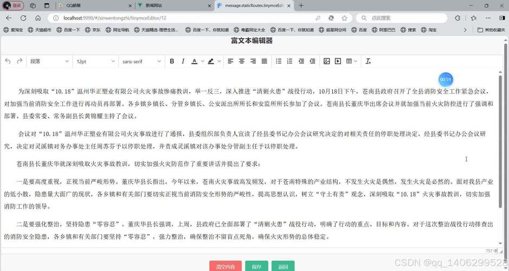The height and width of the screenshot is (271, 509).
Task: Add this page to favorites
Action: coord(344,18)
